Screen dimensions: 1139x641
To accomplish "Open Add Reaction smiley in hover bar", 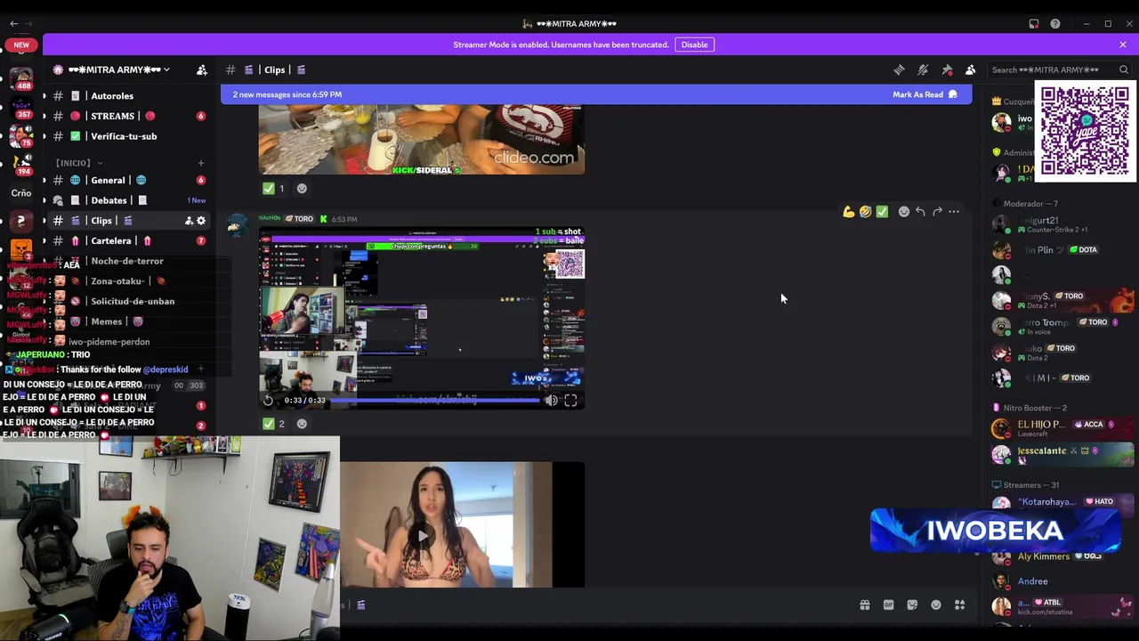I will coord(904,212).
